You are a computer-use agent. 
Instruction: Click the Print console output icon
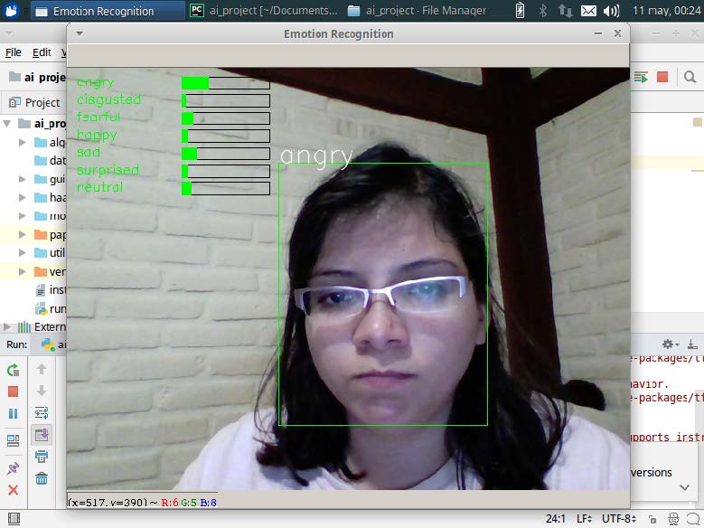tap(42, 457)
